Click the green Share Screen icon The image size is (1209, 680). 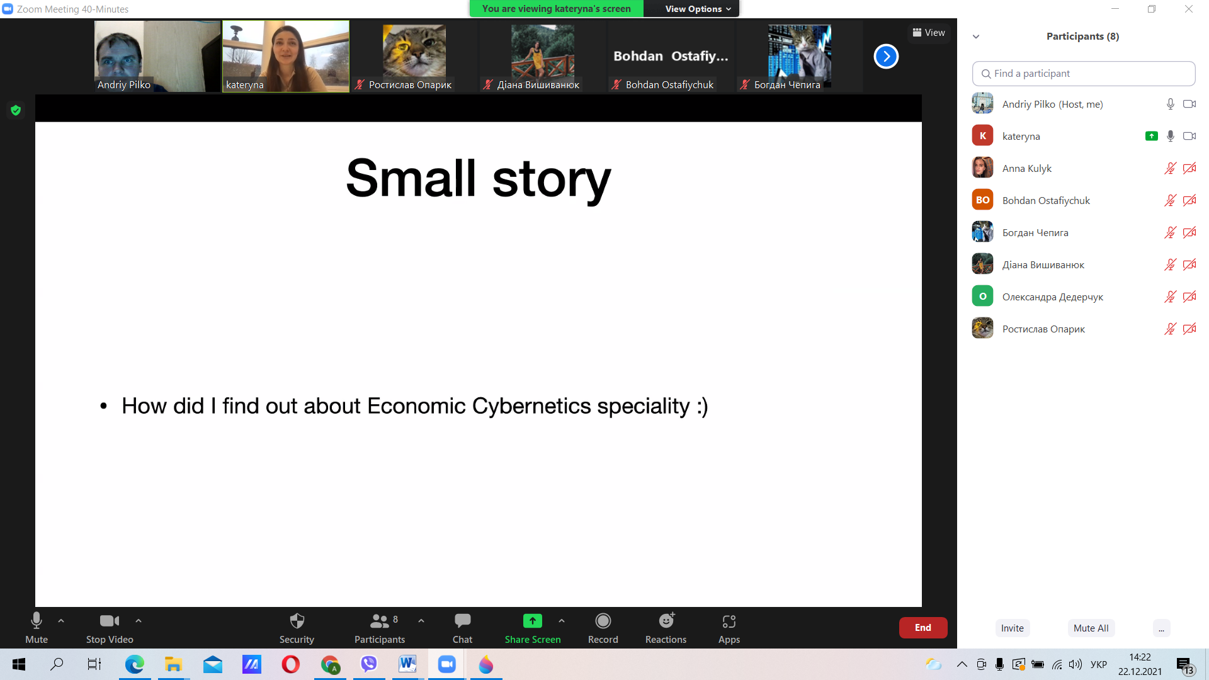(x=532, y=621)
